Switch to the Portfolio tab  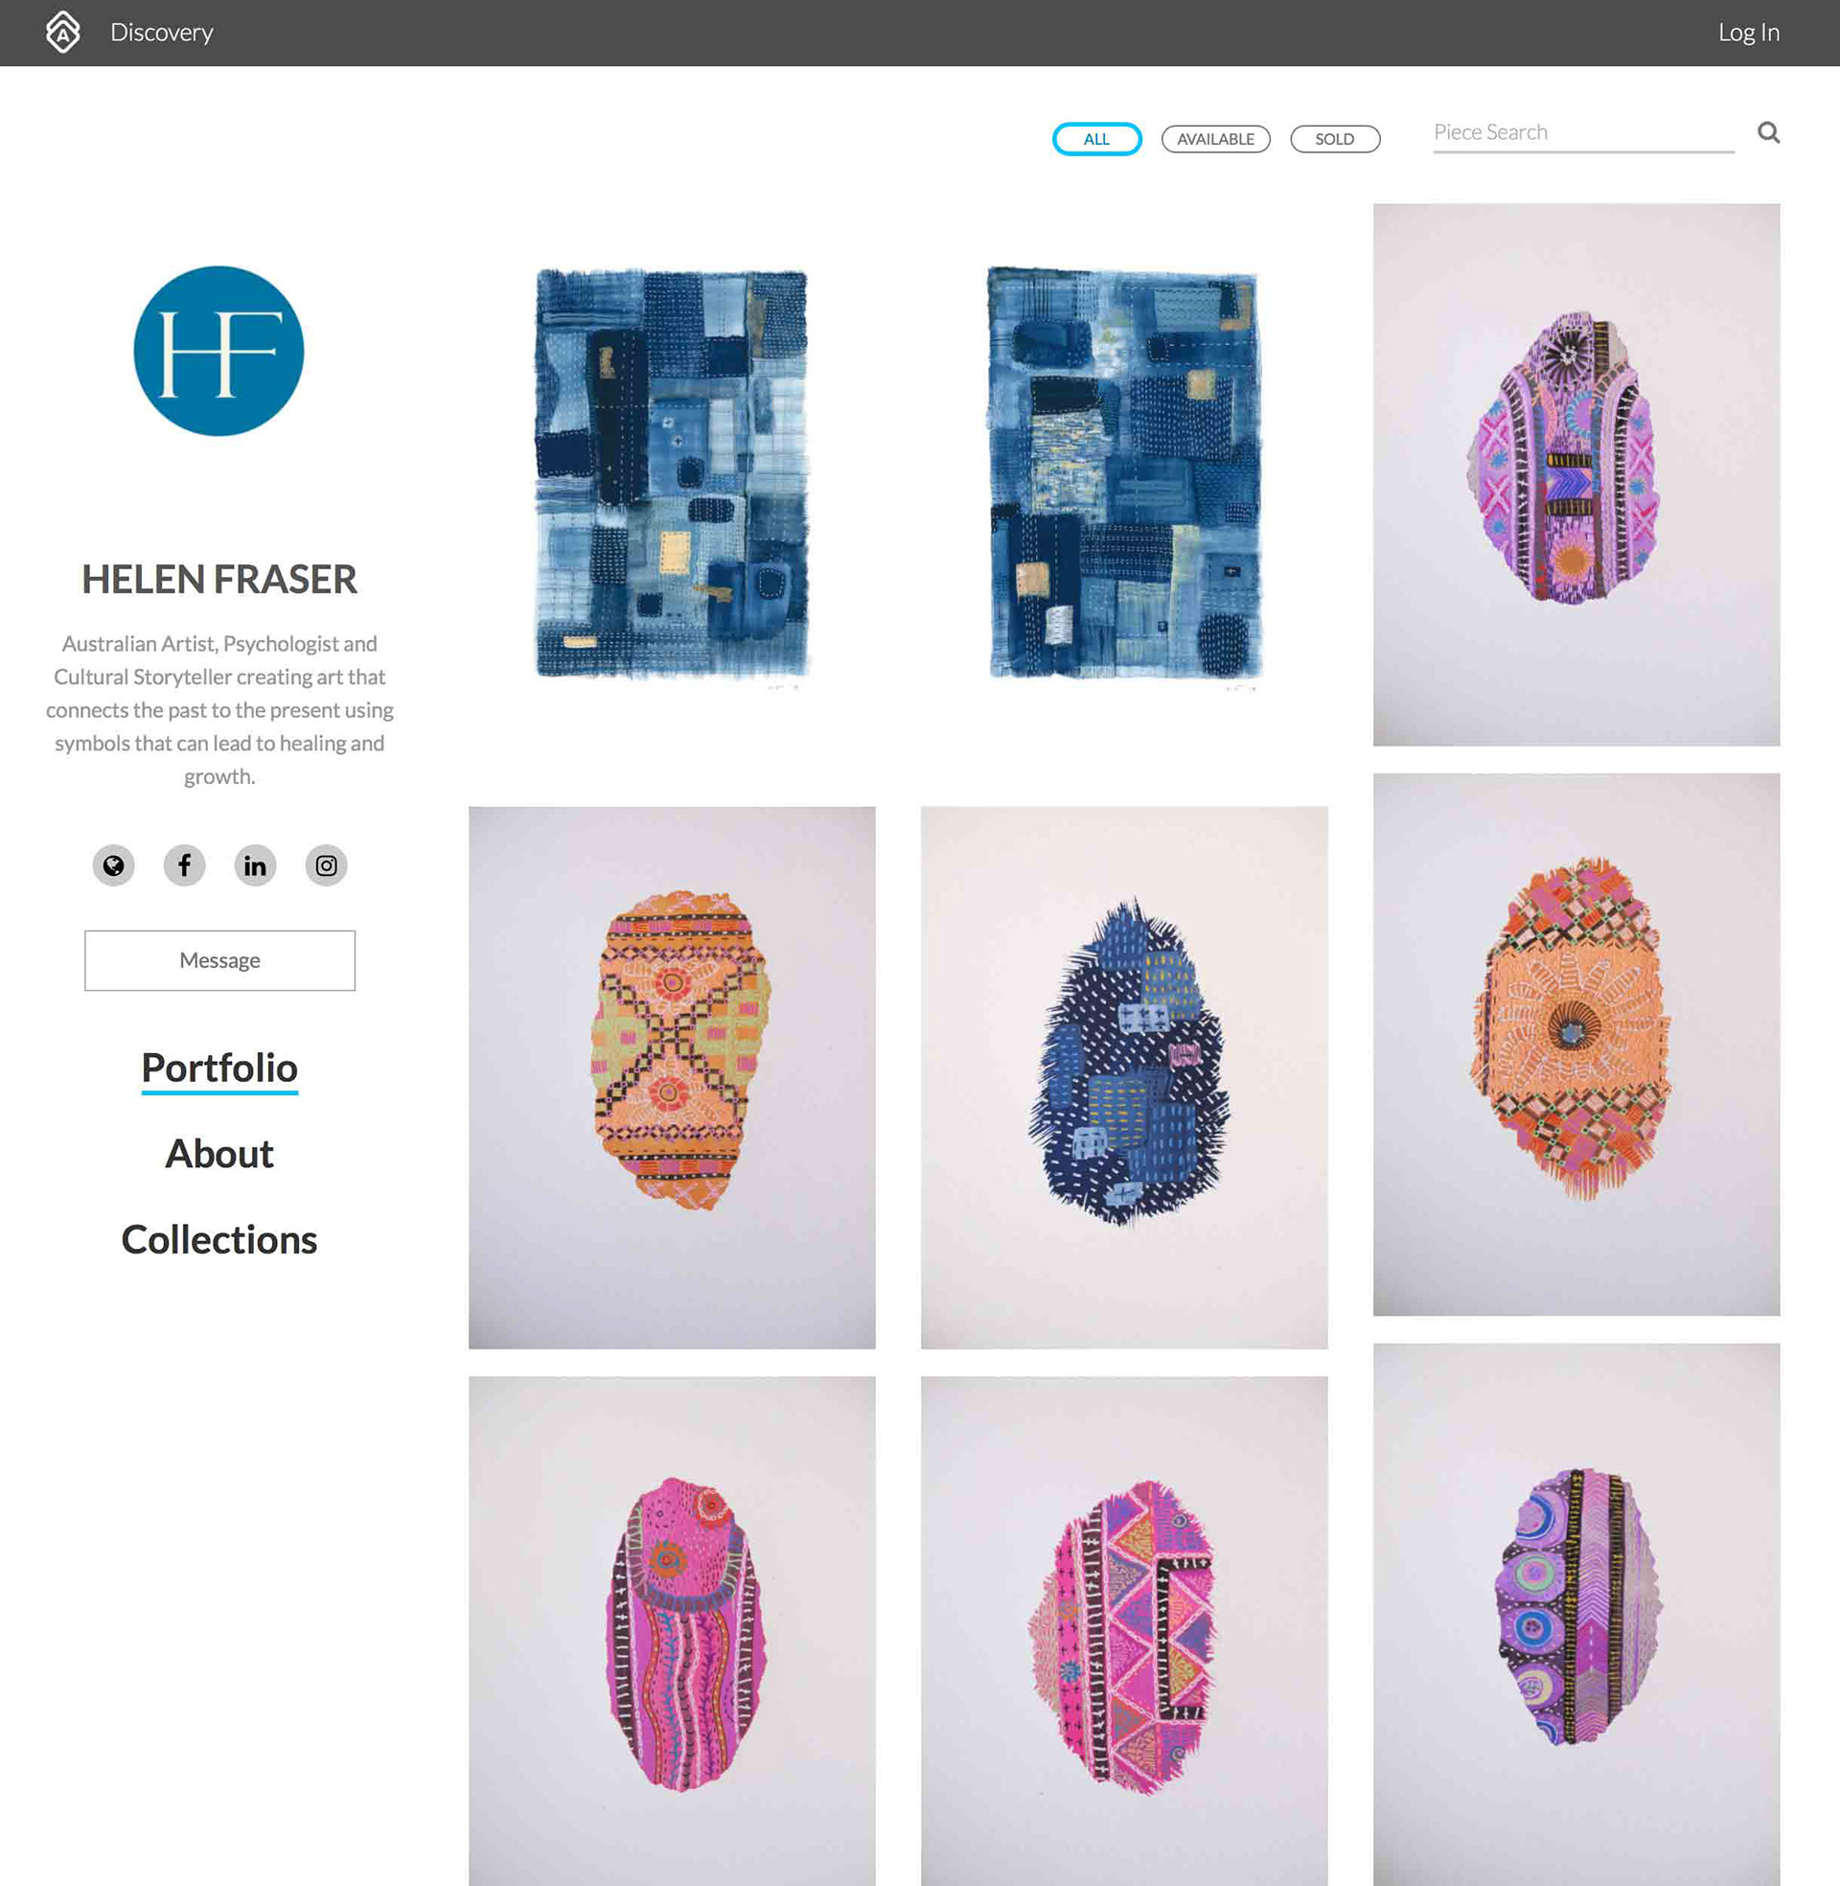(219, 1068)
